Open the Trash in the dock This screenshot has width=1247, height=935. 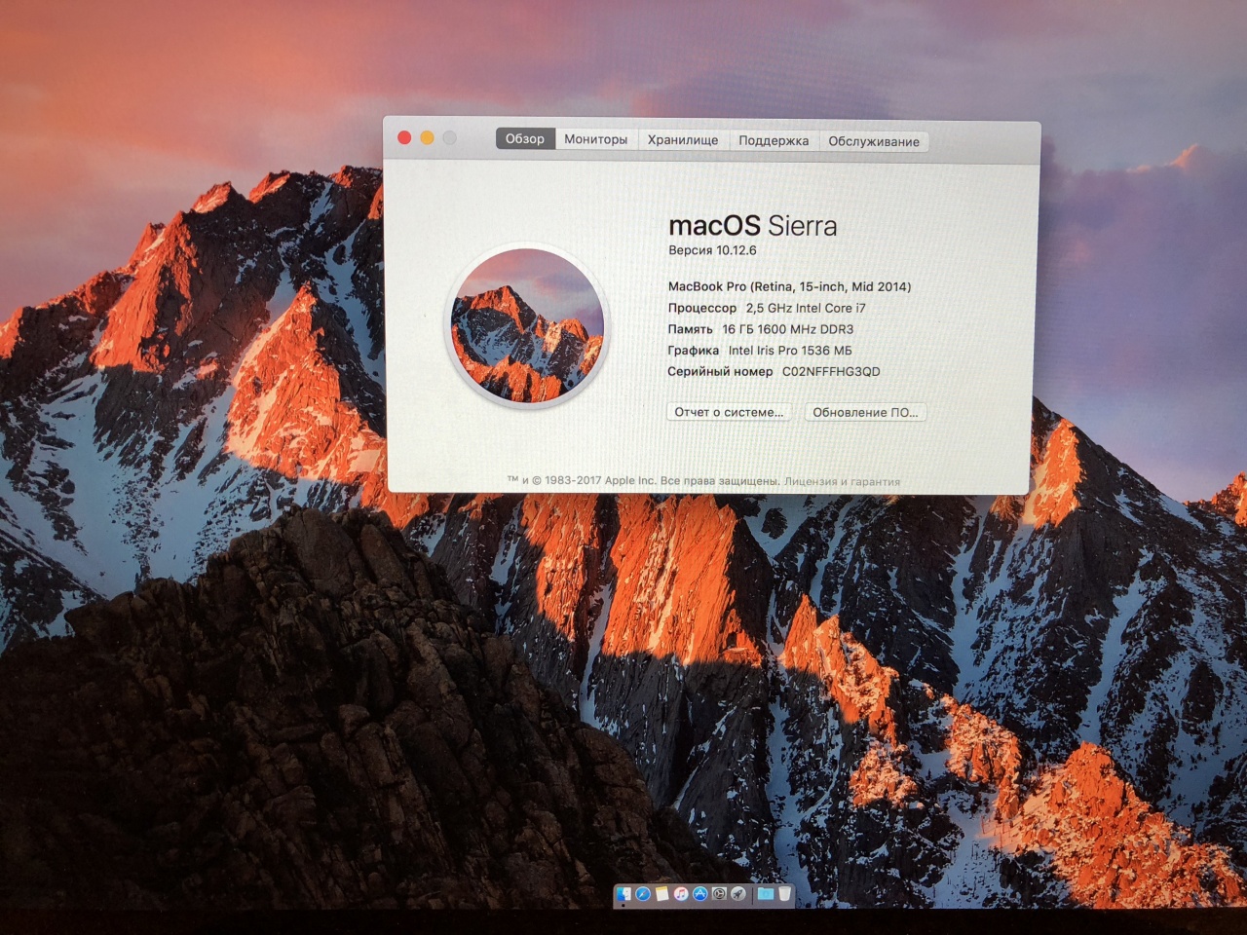coord(784,894)
